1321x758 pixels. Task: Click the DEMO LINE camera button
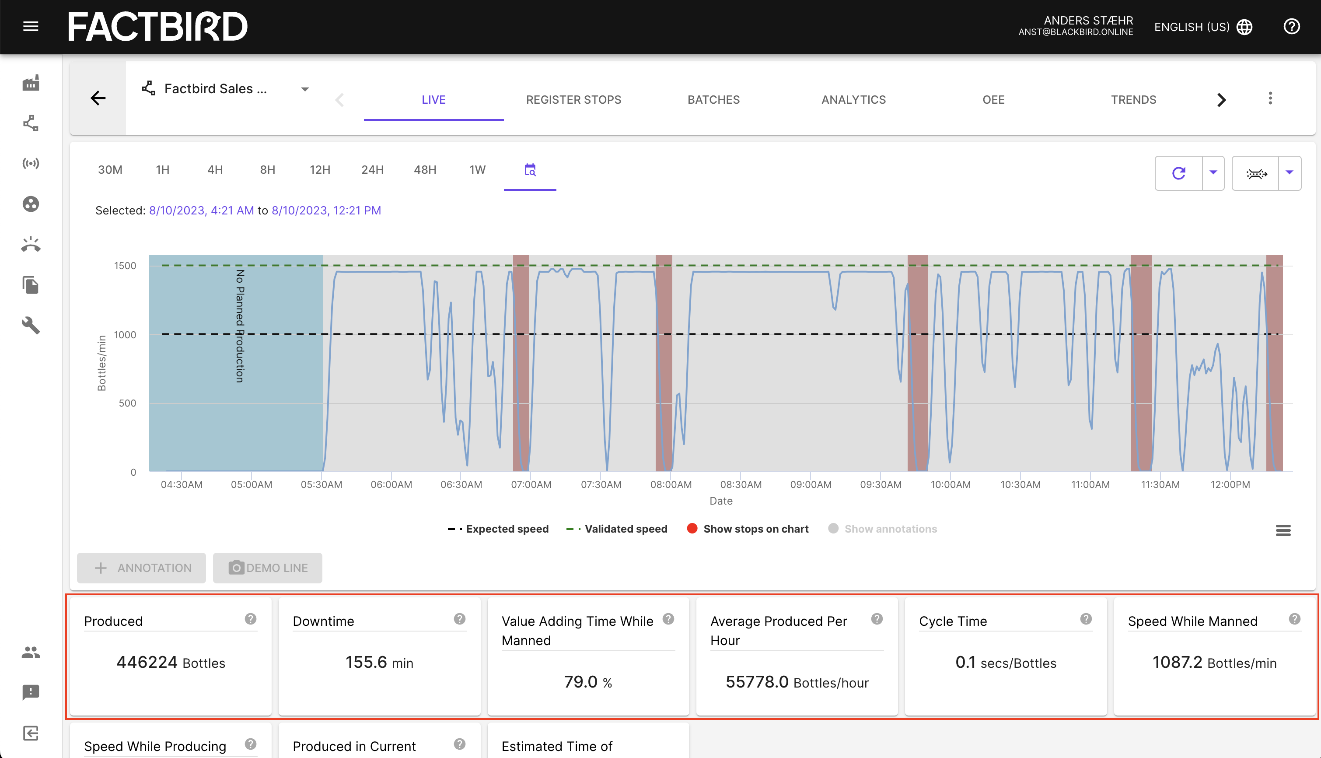pos(267,568)
